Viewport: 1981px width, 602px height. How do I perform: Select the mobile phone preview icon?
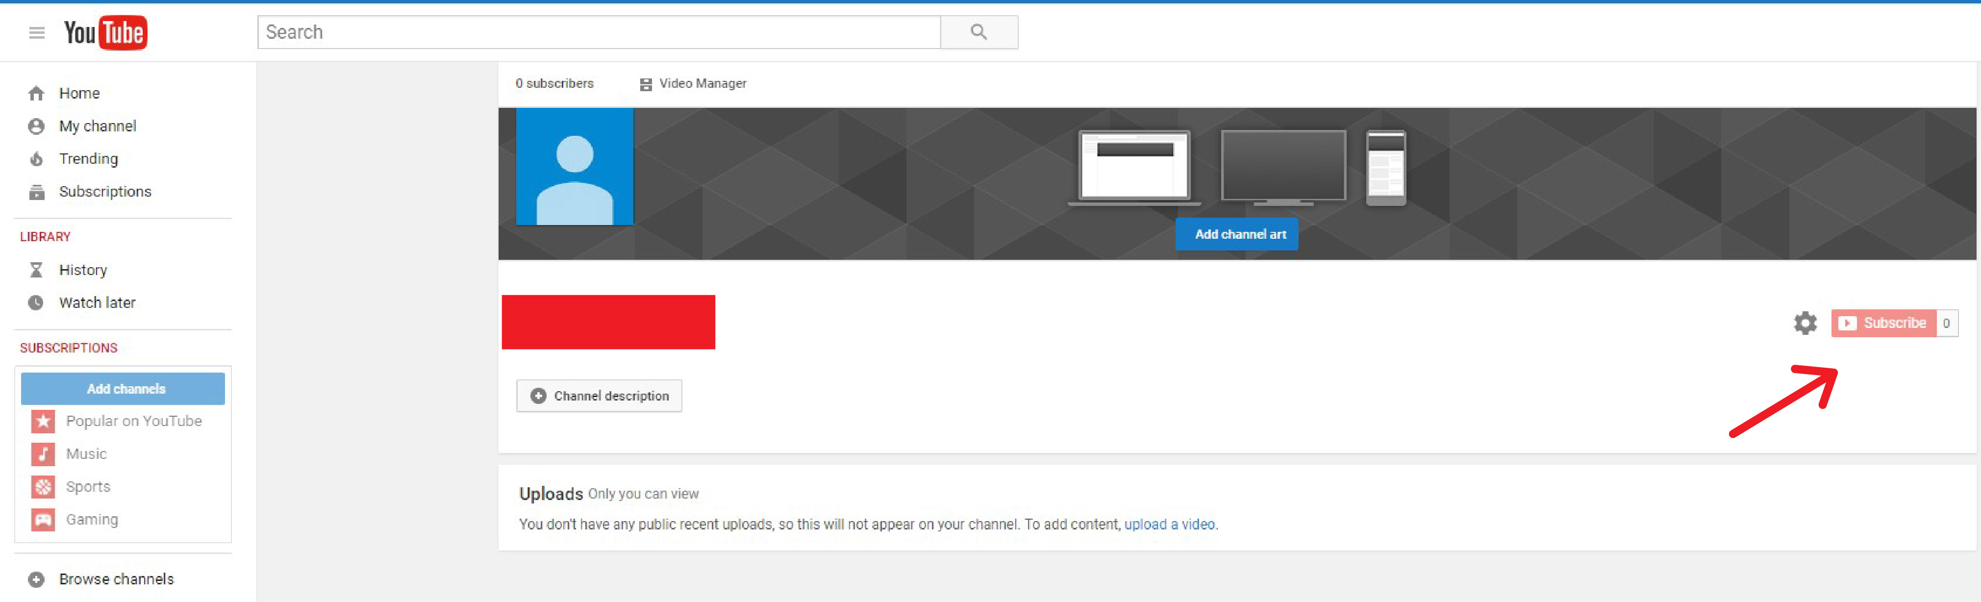point(1386,168)
